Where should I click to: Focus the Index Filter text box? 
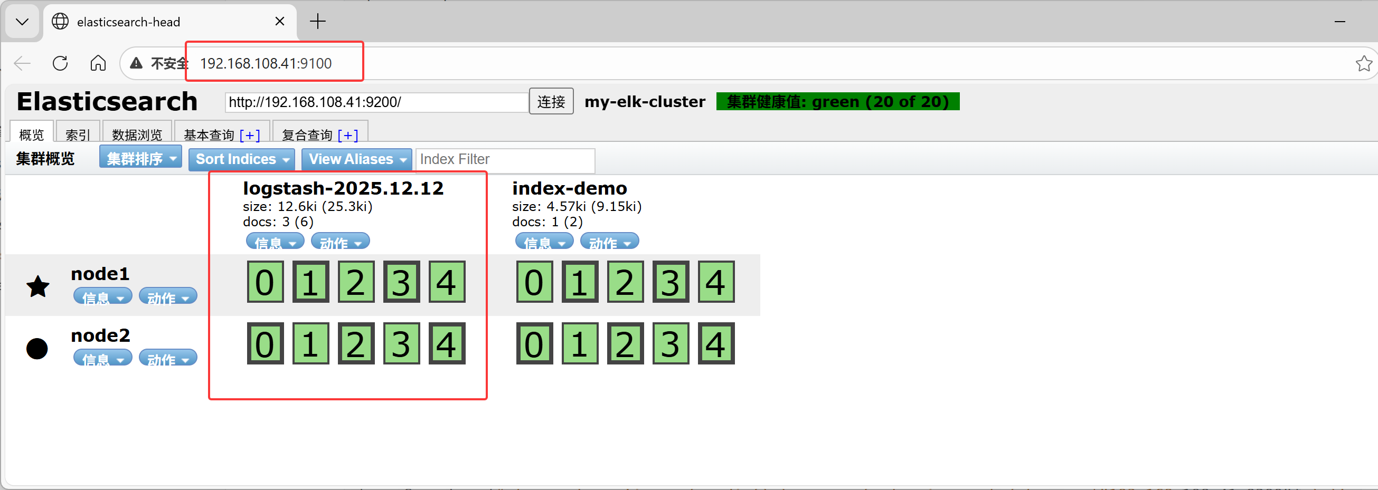(x=505, y=160)
